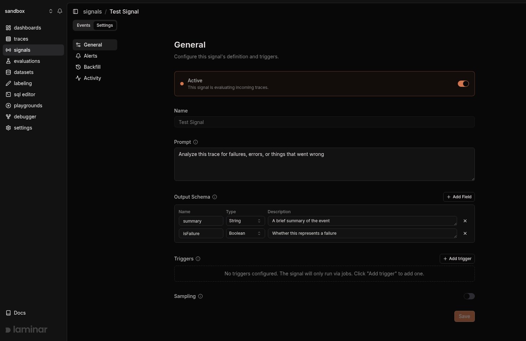Click the sql editor terminal icon

click(x=8, y=94)
